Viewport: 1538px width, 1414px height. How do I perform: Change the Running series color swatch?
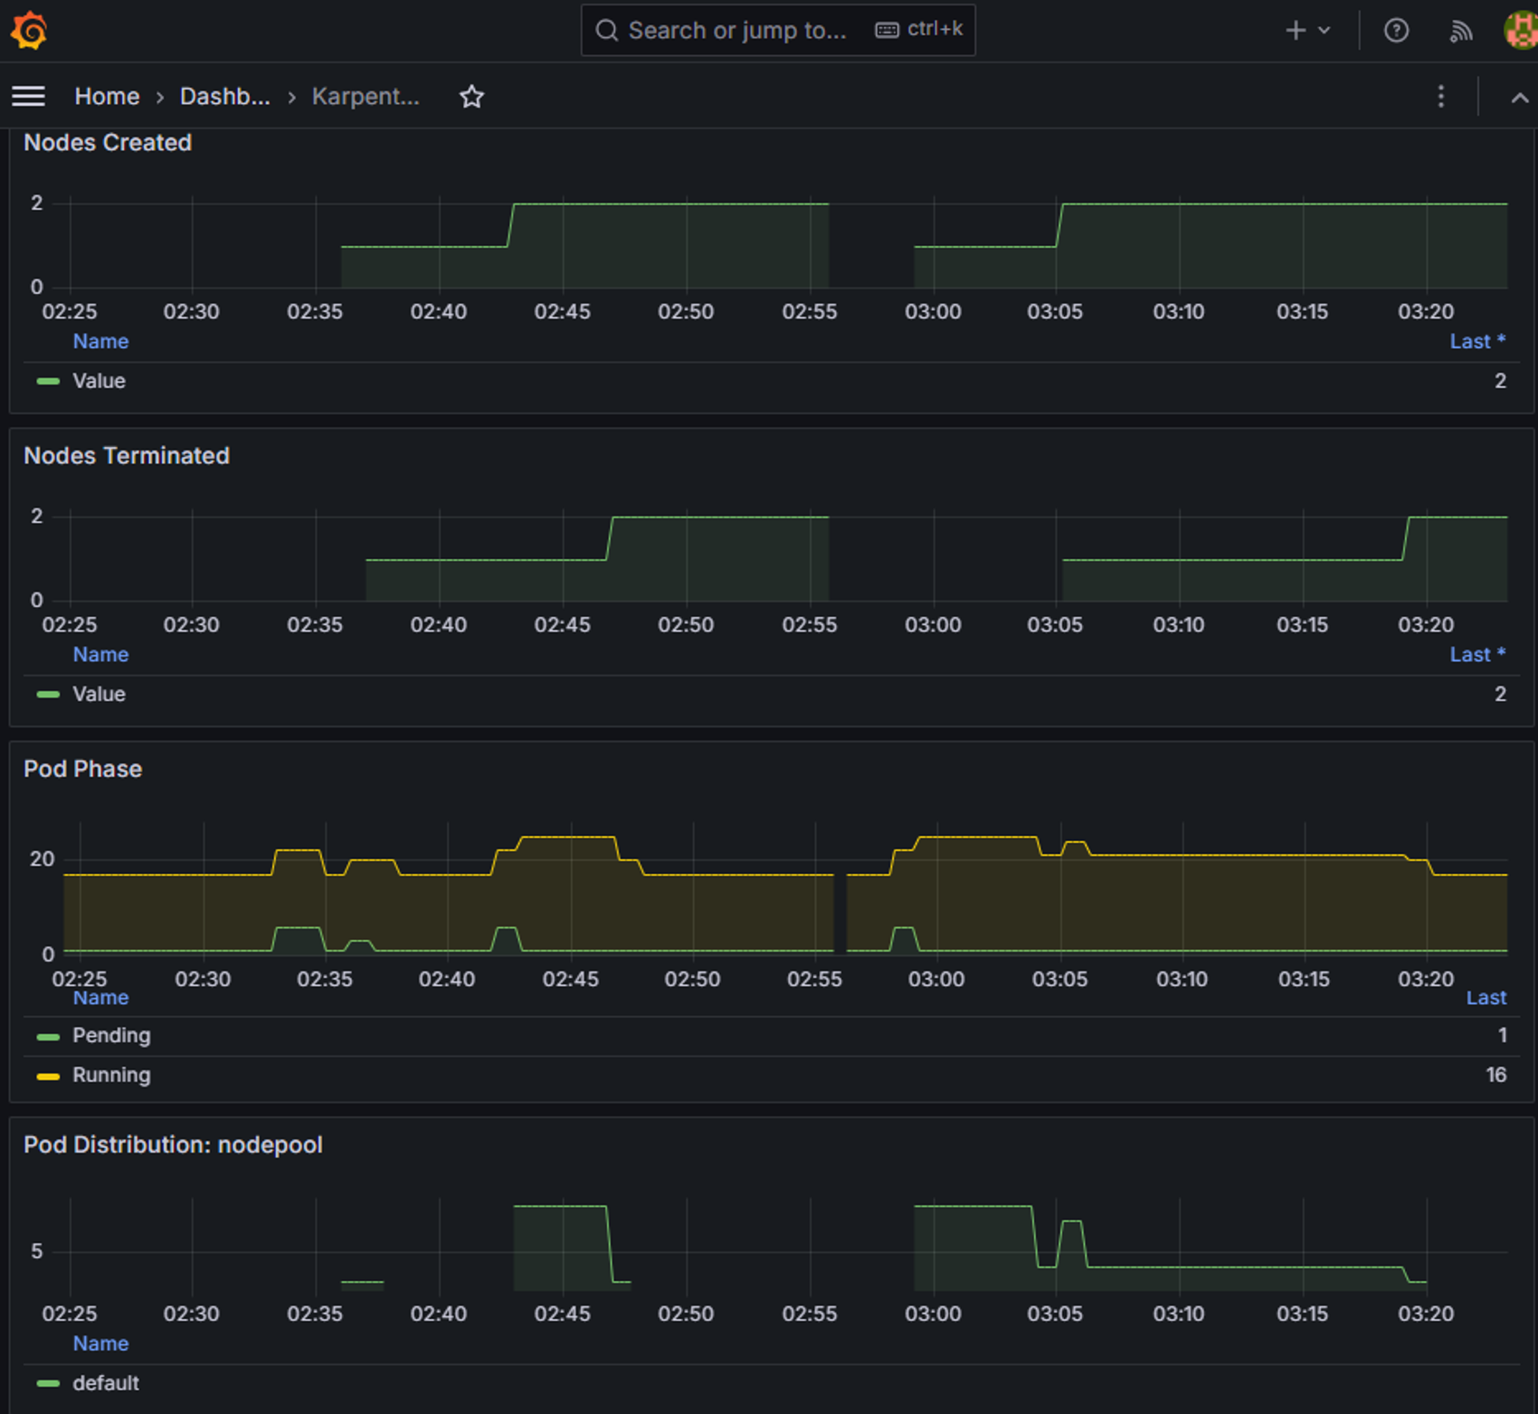[48, 1077]
